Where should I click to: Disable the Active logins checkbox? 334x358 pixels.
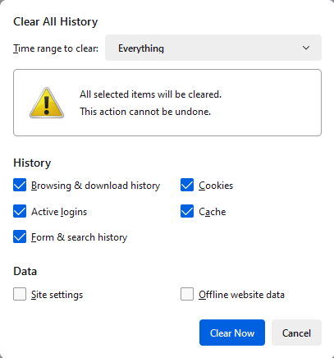point(20,211)
